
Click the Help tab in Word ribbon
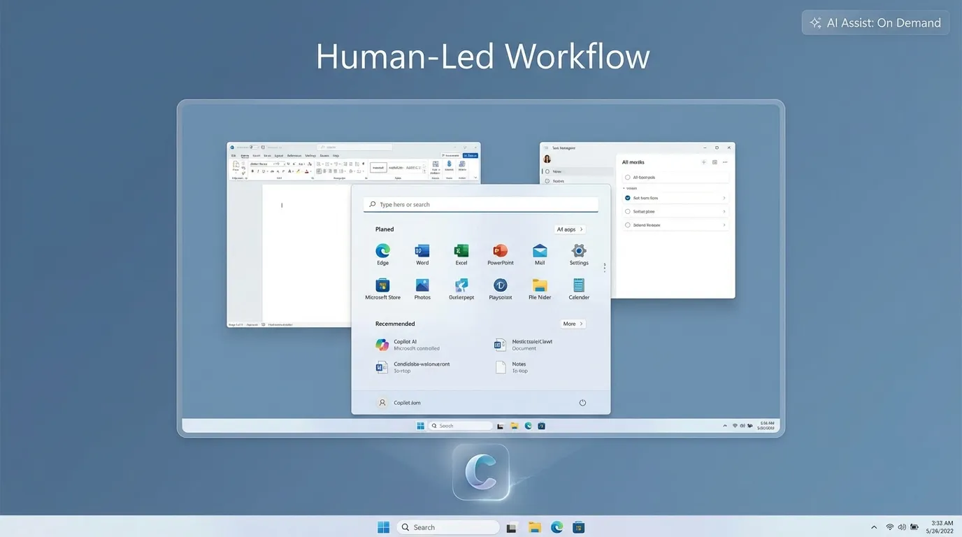tap(336, 156)
